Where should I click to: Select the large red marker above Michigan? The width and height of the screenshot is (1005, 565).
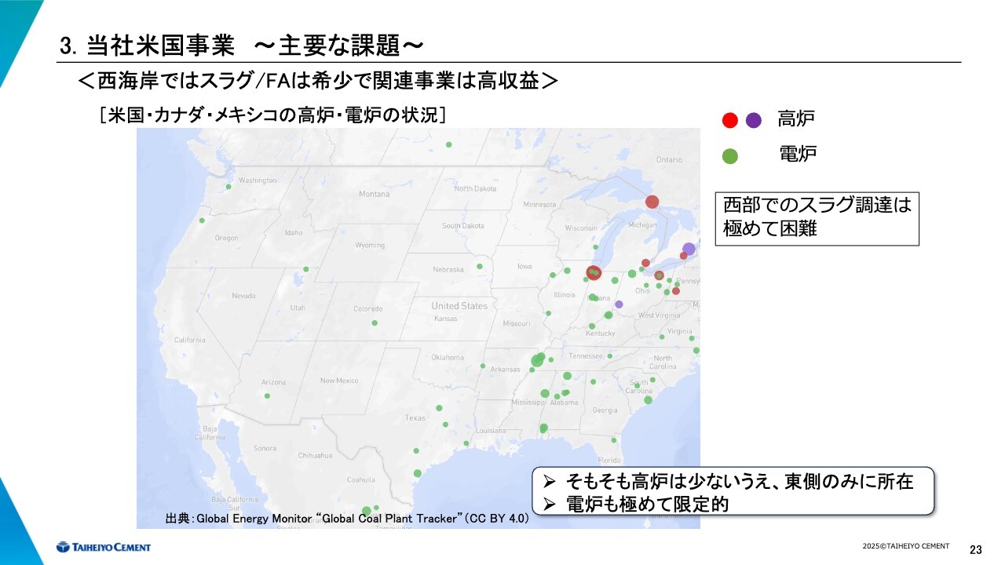[652, 202]
